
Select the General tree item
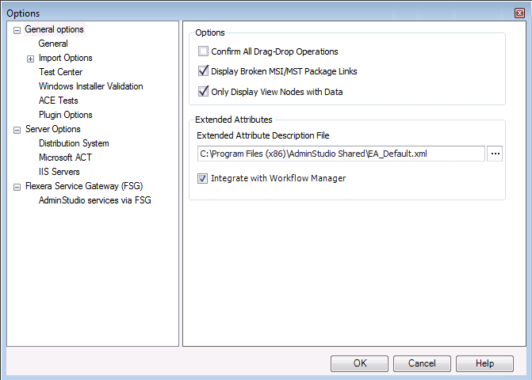(x=53, y=44)
